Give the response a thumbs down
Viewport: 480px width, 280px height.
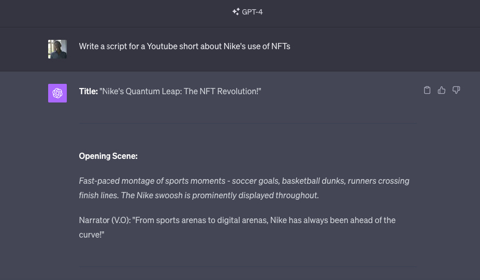point(456,90)
